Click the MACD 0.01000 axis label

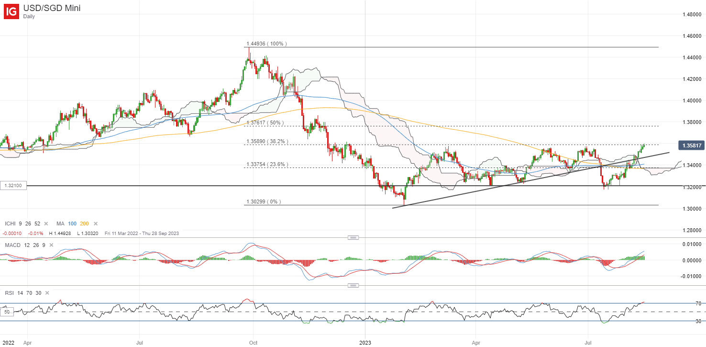(692, 245)
